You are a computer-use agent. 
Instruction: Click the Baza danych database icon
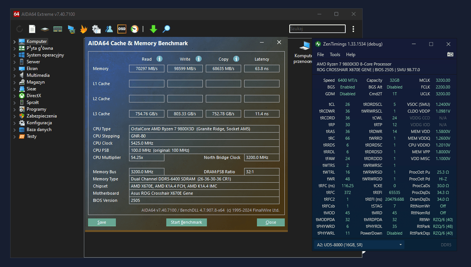click(x=22, y=130)
